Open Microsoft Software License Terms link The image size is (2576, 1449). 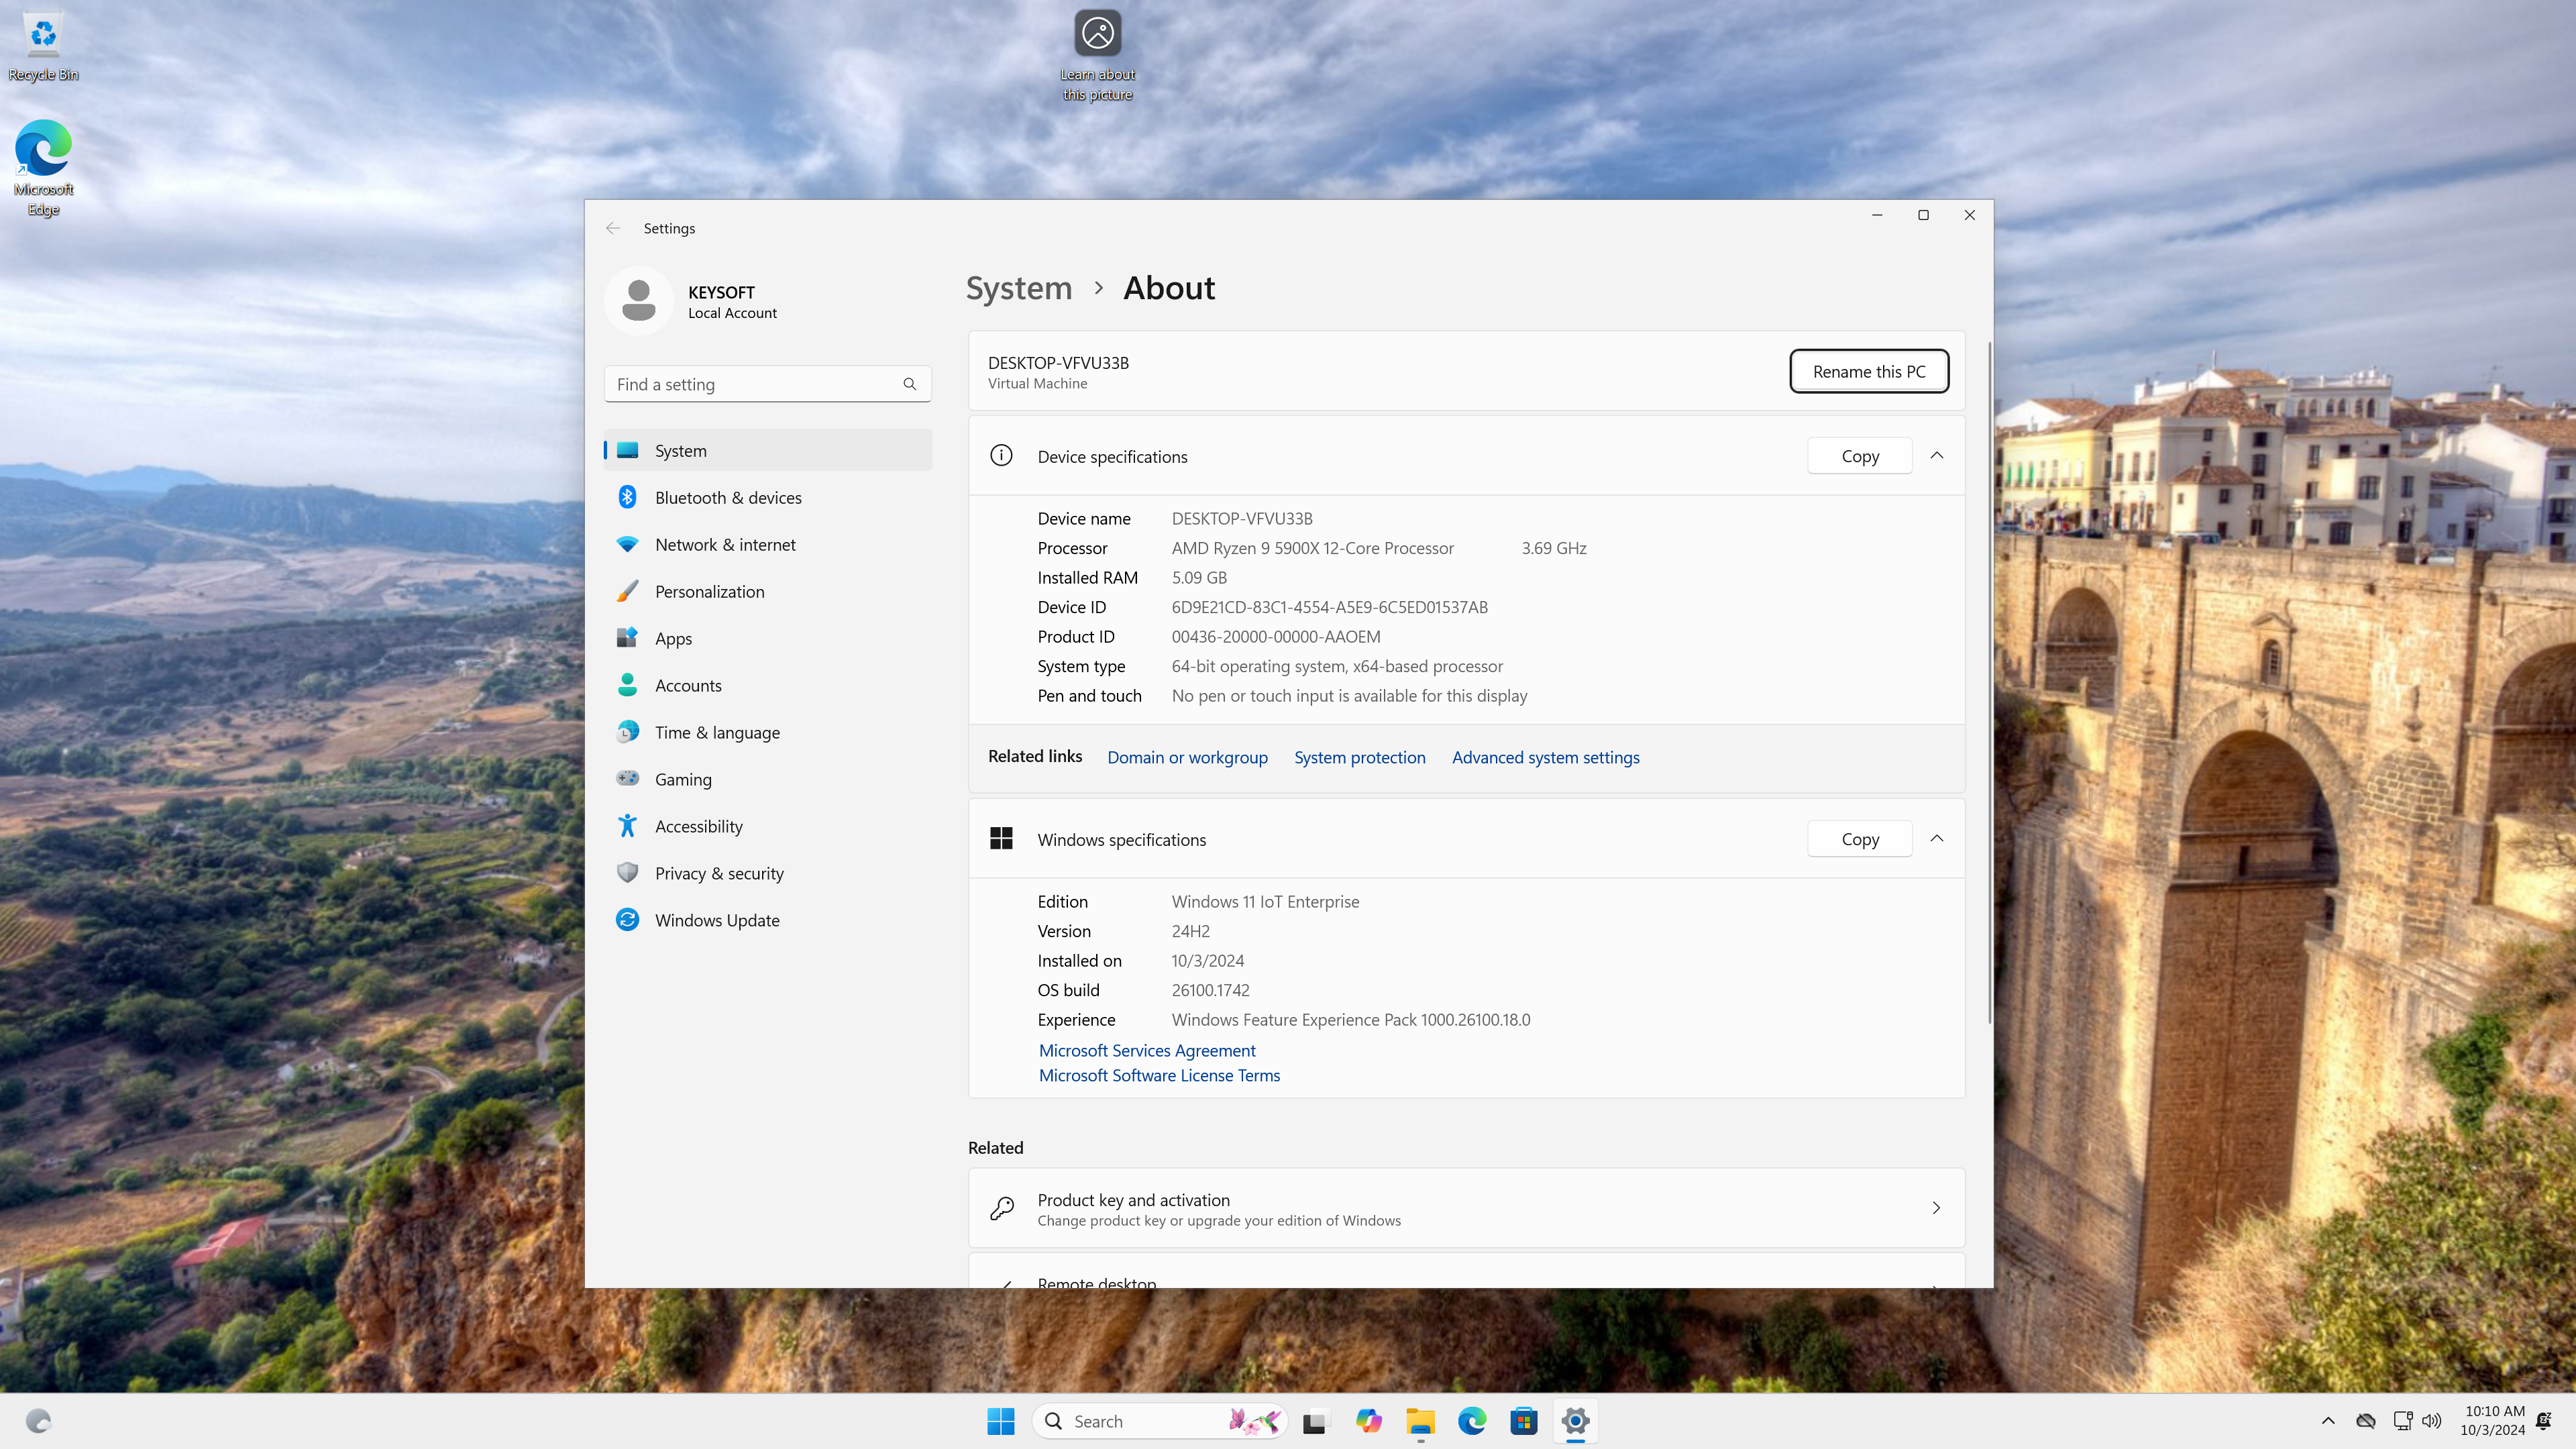(1159, 1075)
